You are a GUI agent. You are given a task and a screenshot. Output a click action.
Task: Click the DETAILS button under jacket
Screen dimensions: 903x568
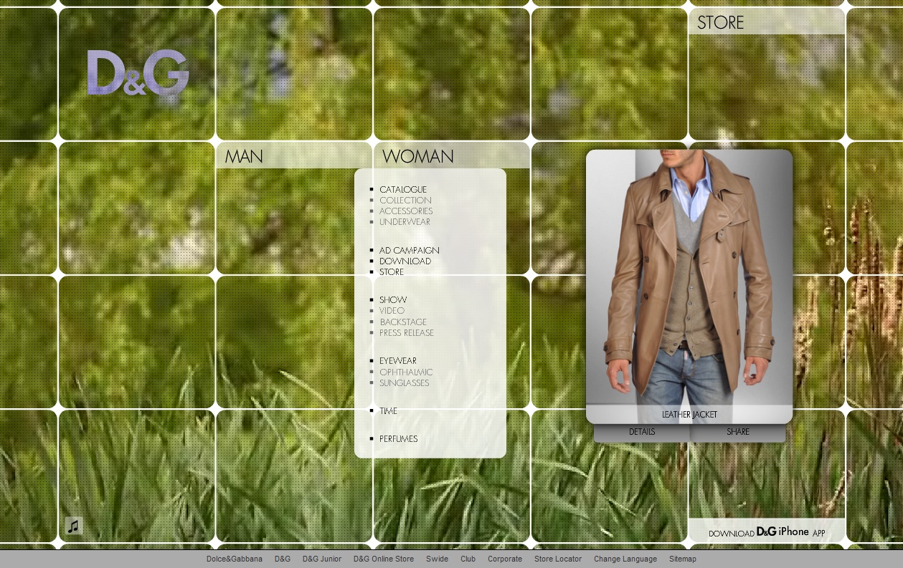coord(642,432)
